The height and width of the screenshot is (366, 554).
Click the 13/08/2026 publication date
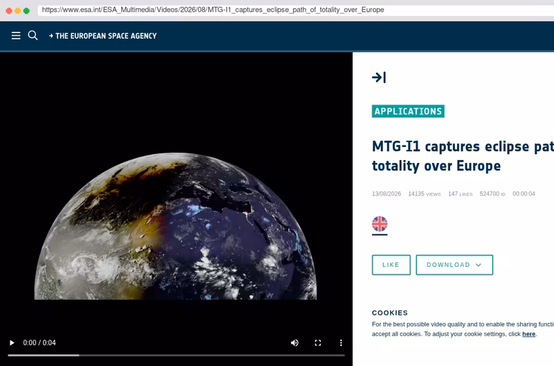click(386, 194)
